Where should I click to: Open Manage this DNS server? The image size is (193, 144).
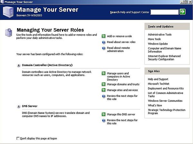click(x=121, y=114)
